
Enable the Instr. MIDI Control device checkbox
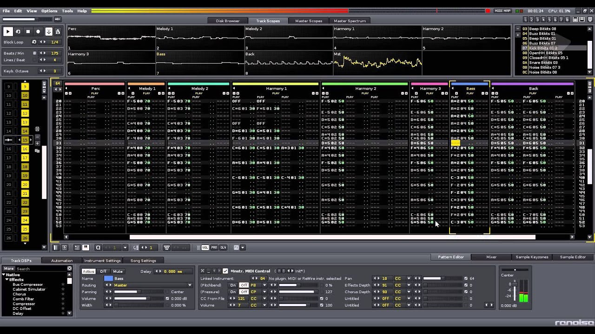click(225, 271)
